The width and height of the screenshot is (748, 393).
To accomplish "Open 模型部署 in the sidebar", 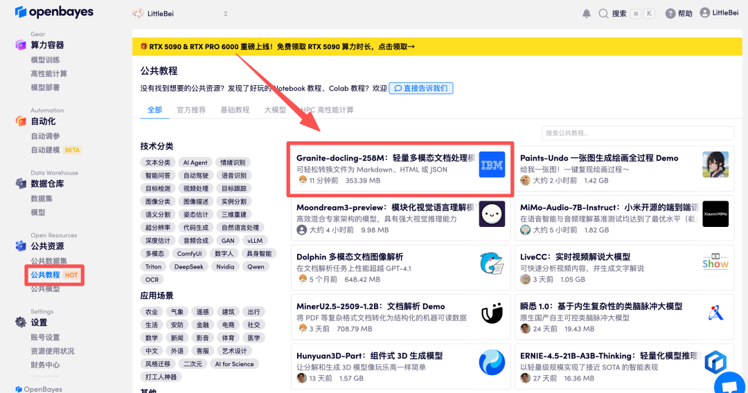I will pyautogui.click(x=45, y=88).
